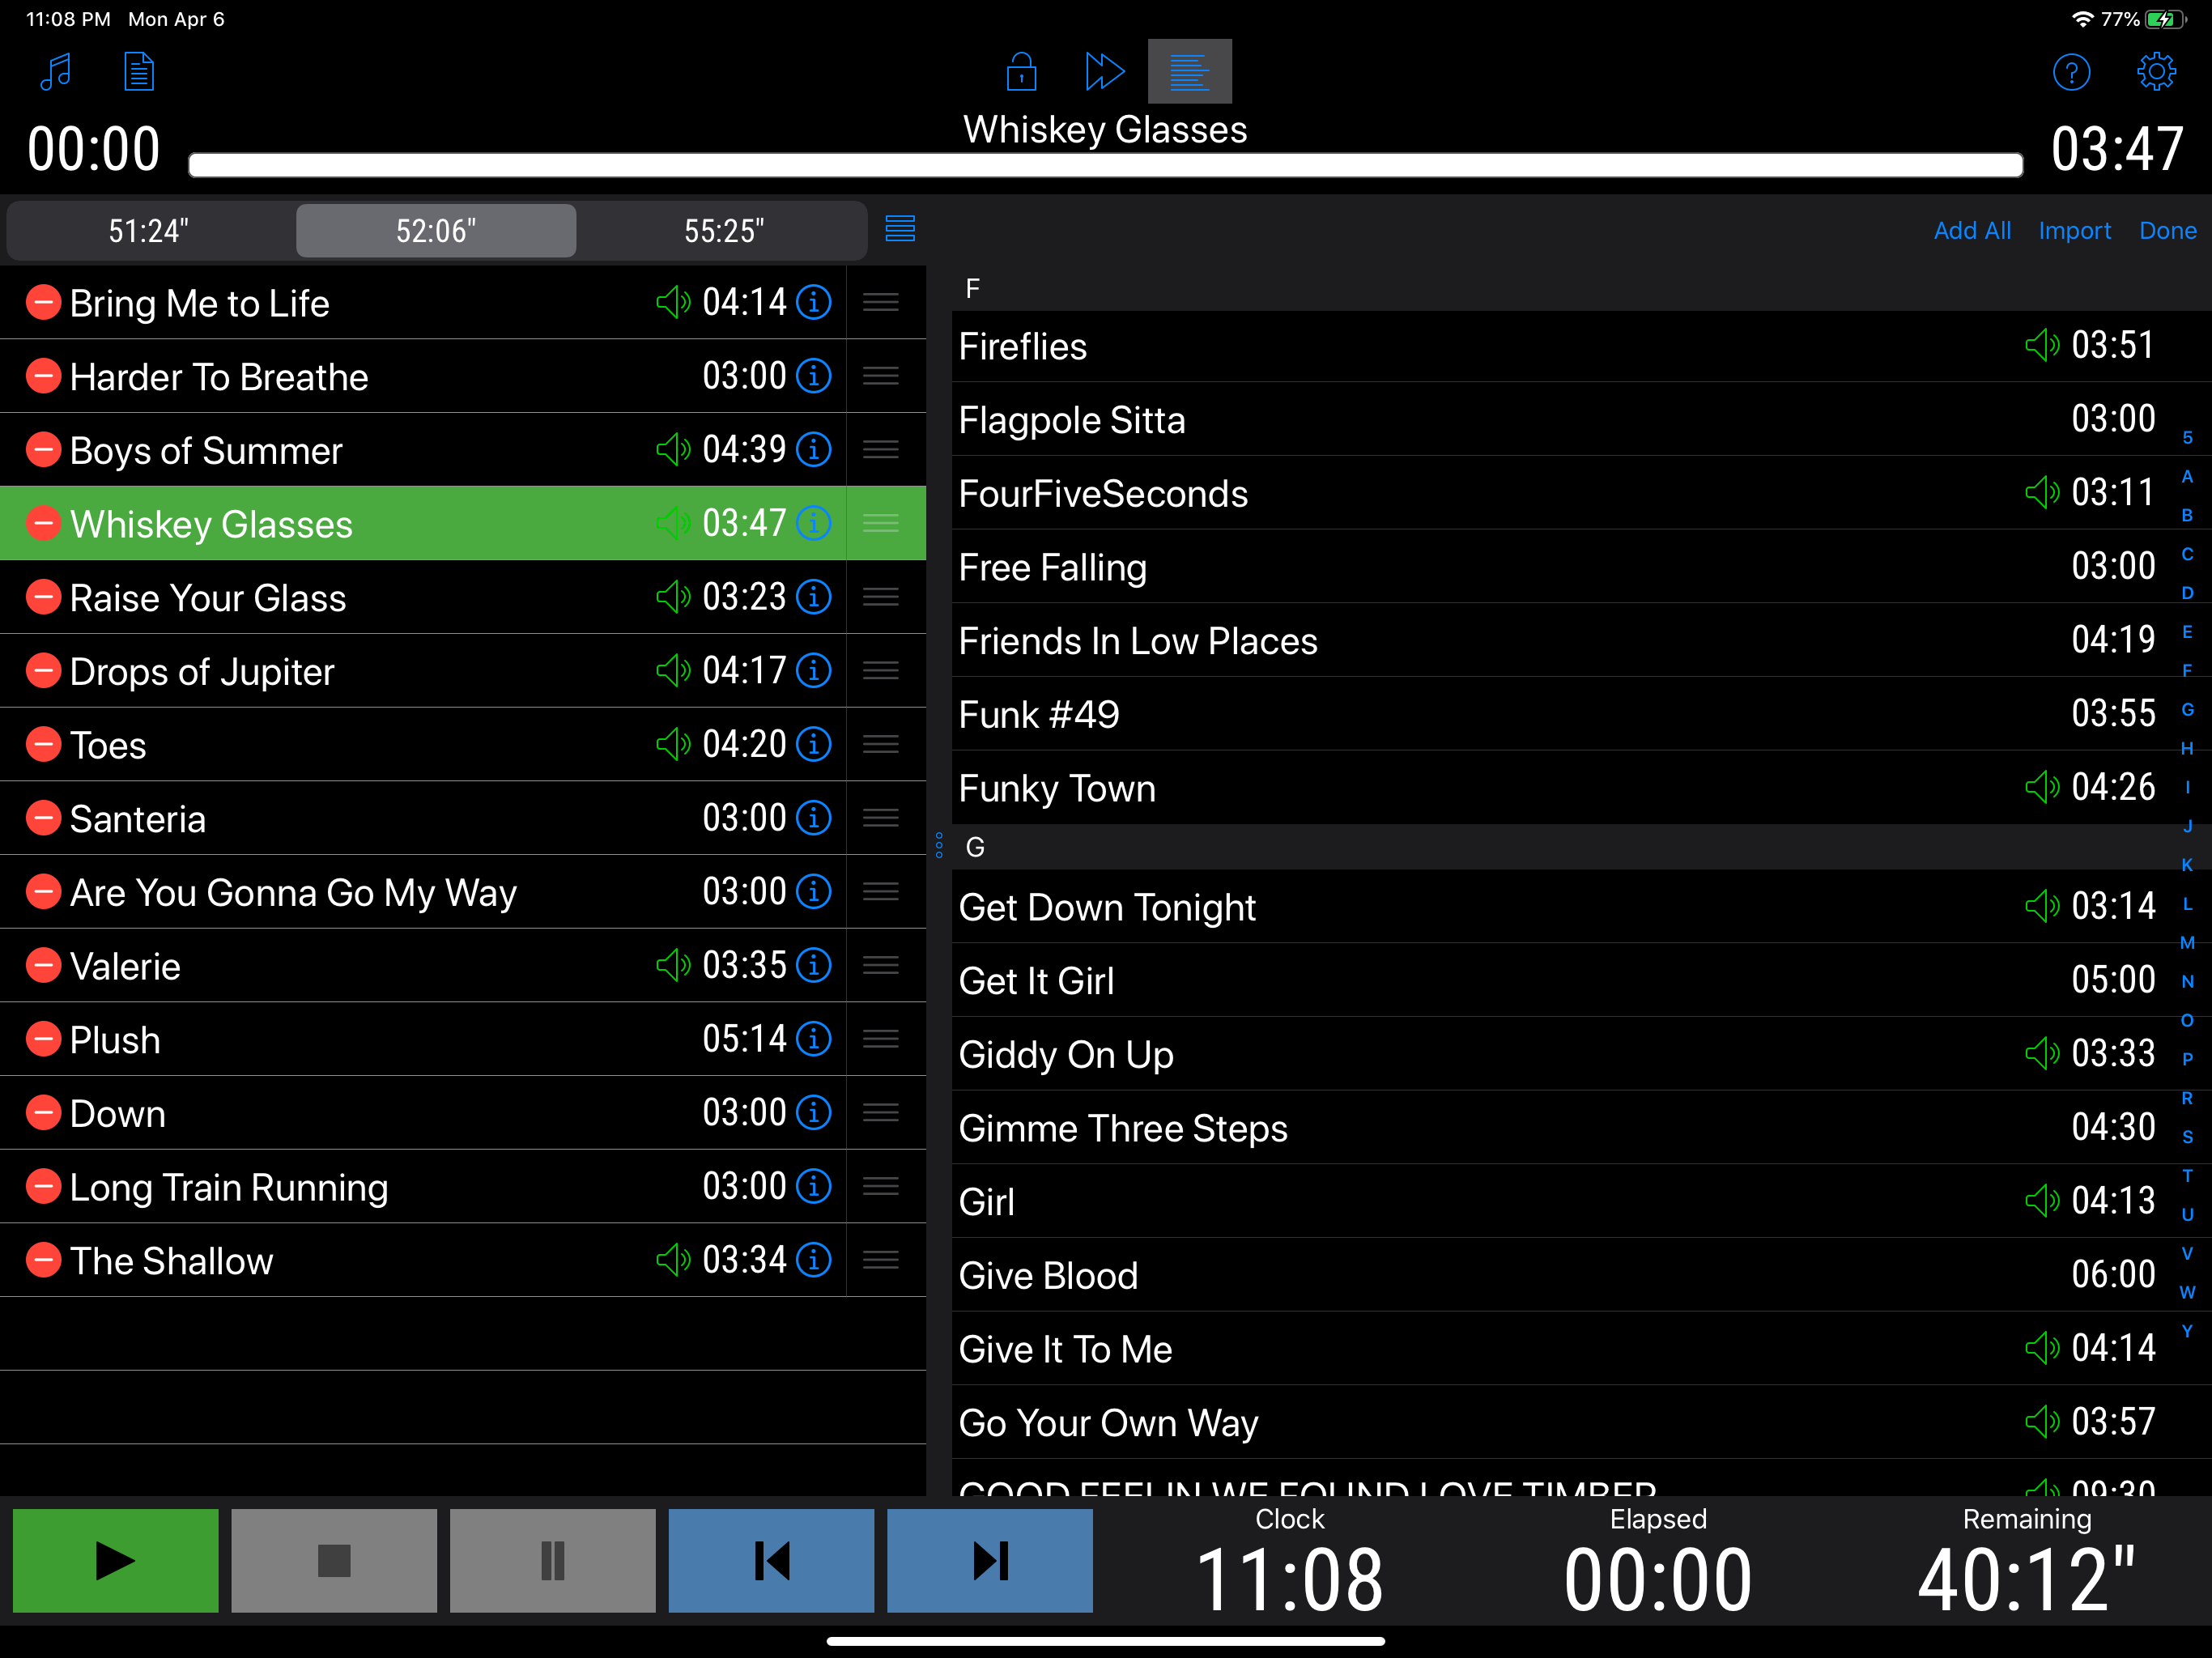Jump to letter S in index

click(x=2187, y=1137)
